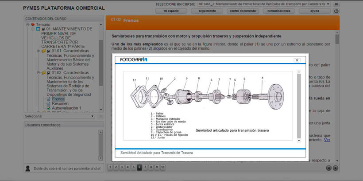
Task: Open the 'centro documental' menu
Action: point(243,11)
